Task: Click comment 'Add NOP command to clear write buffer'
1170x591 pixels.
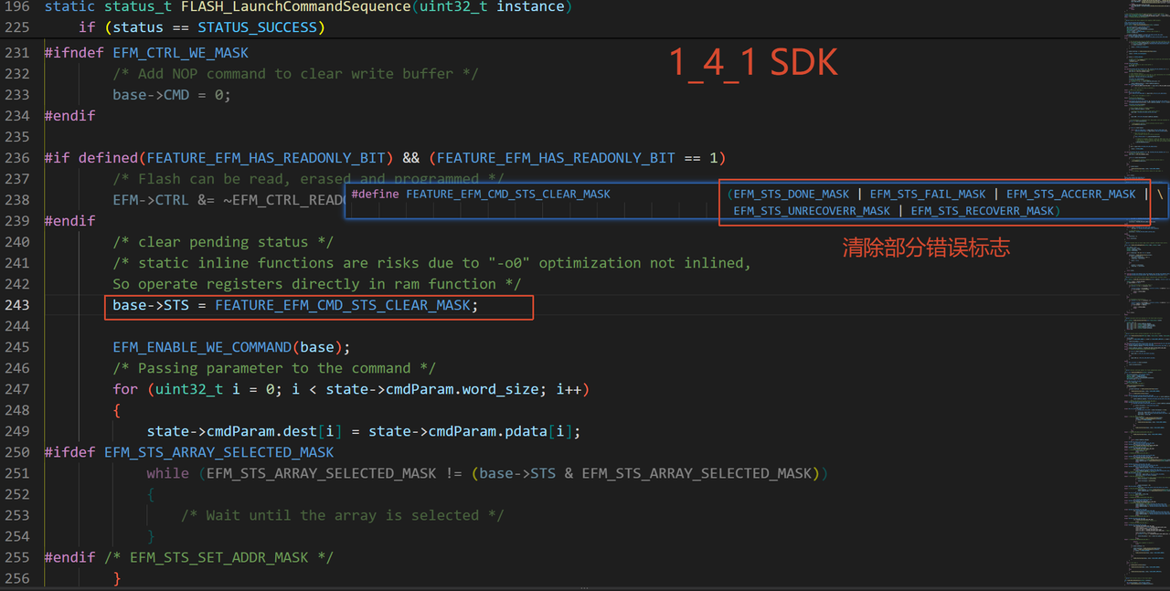Action: coord(295,74)
